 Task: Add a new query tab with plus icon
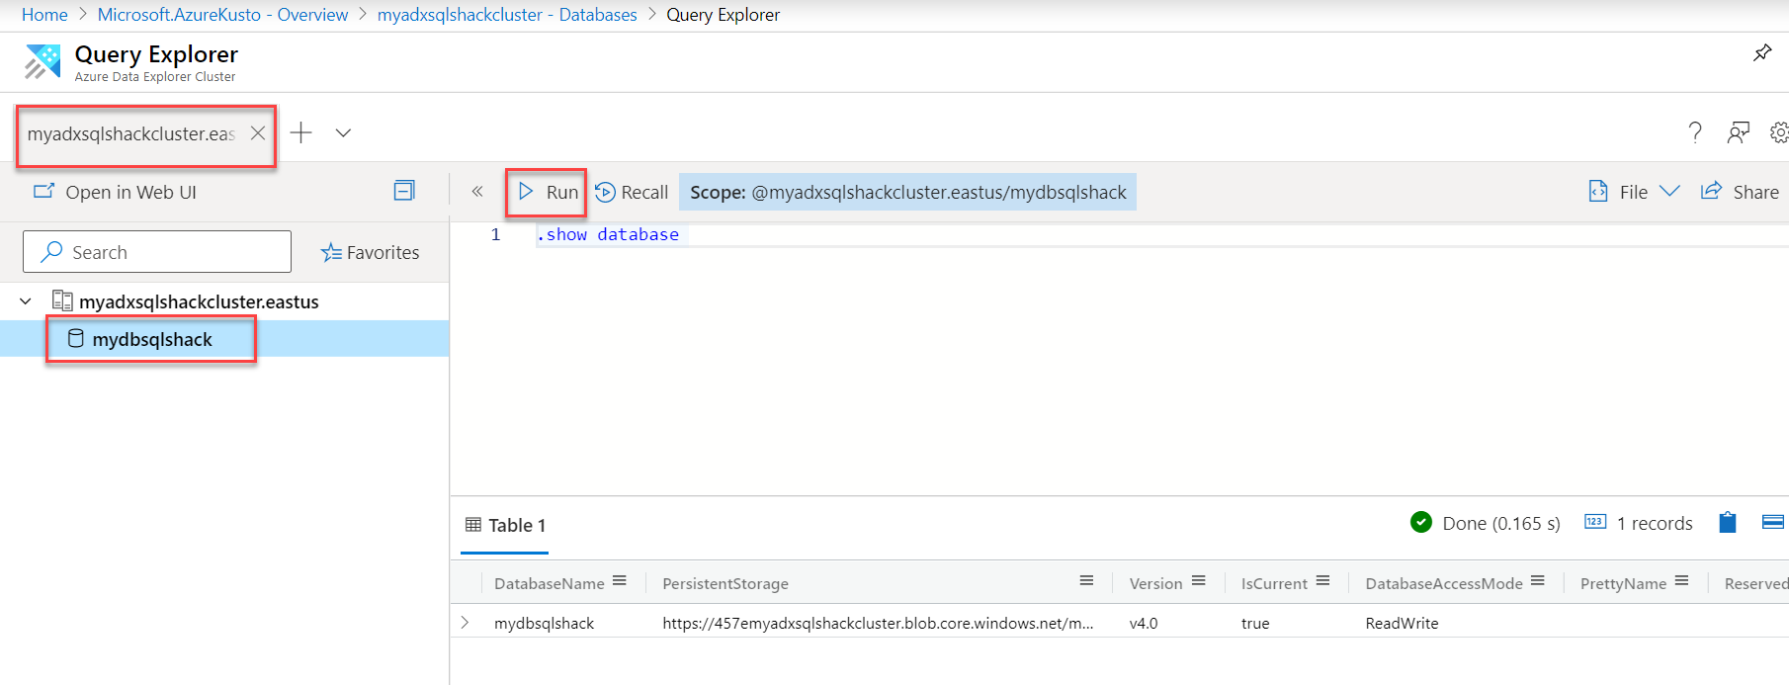300,132
